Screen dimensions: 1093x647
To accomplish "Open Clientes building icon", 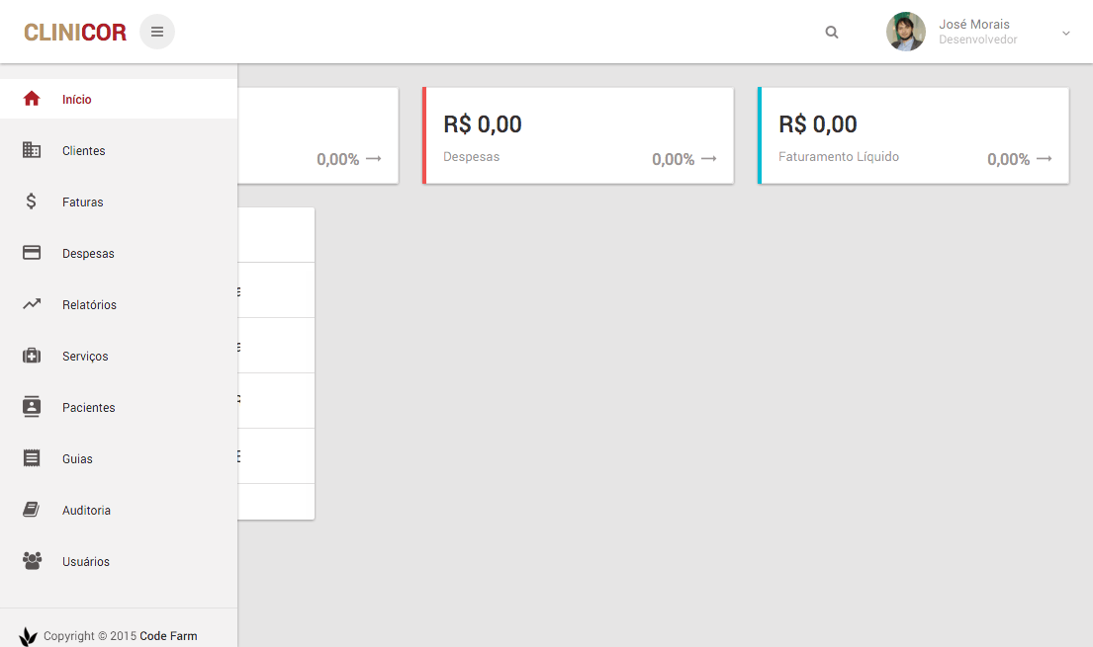I will [x=32, y=150].
